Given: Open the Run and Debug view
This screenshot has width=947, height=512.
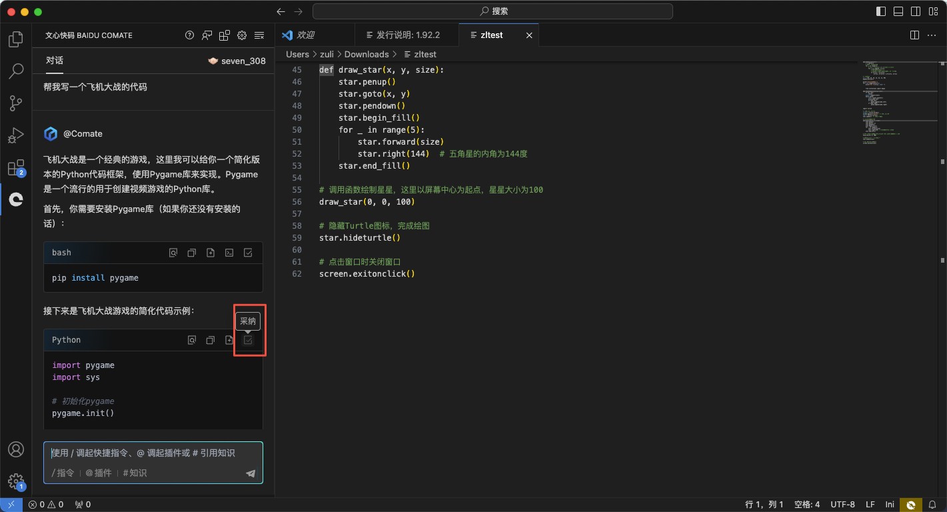Looking at the screenshot, I should pos(16,135).
